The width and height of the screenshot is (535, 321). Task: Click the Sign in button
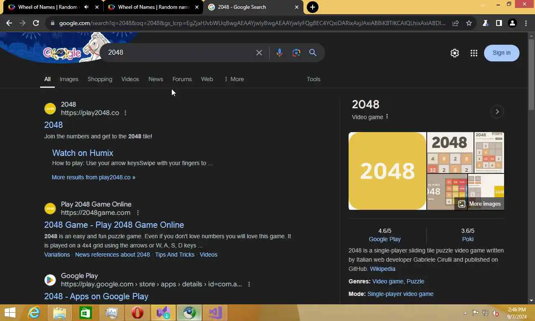coord(502,53)
